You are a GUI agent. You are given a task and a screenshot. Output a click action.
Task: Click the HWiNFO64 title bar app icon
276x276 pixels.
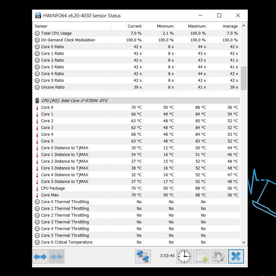click(38, 15)
